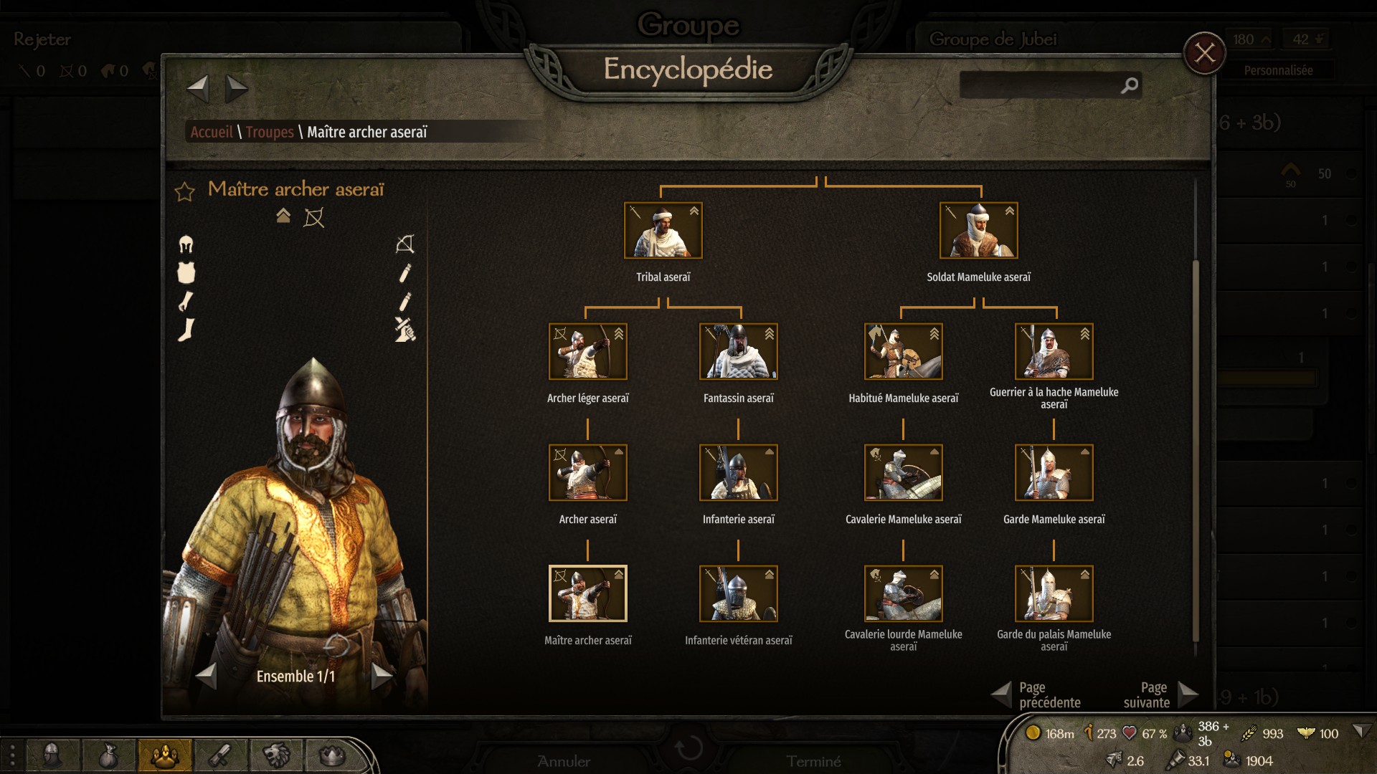Click the bow weapon slot icon

point(405,244)
